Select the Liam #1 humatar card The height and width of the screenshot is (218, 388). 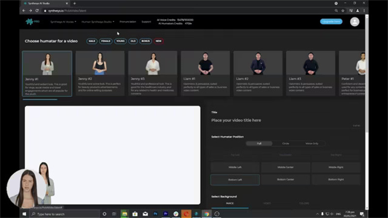coord(205,74)
